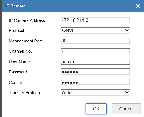
Task: Click the Transfer Protocol label
Action: pyautogui.click(x=25, y=93)
